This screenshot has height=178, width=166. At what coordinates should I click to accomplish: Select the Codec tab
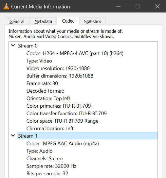68,21
